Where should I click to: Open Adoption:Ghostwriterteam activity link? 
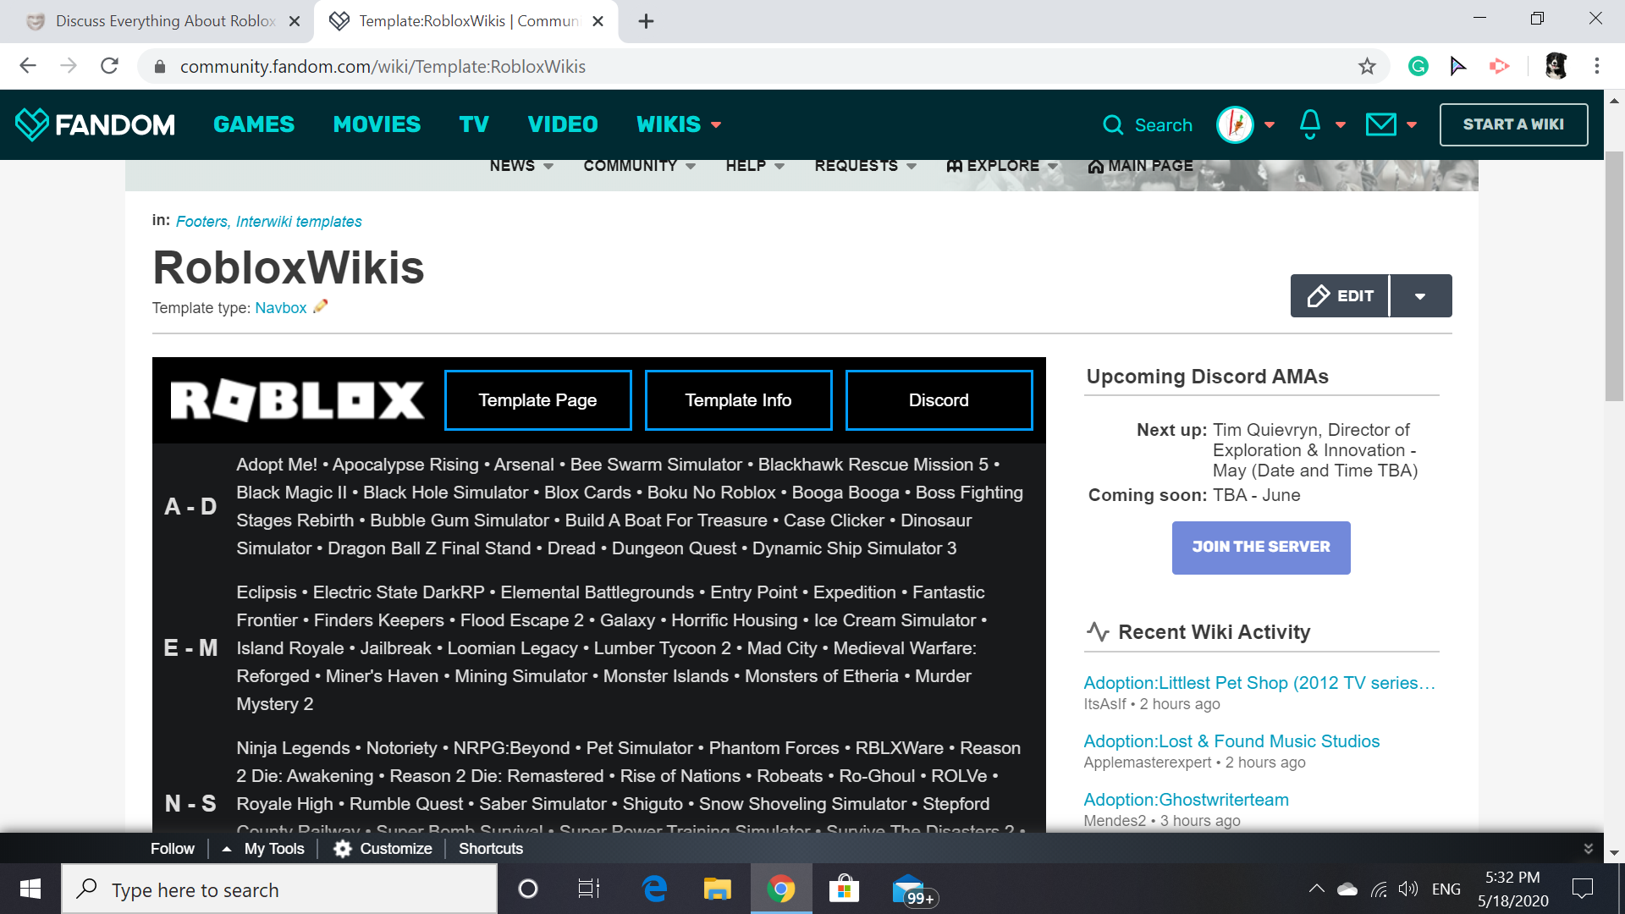[x=1186, y=800]
